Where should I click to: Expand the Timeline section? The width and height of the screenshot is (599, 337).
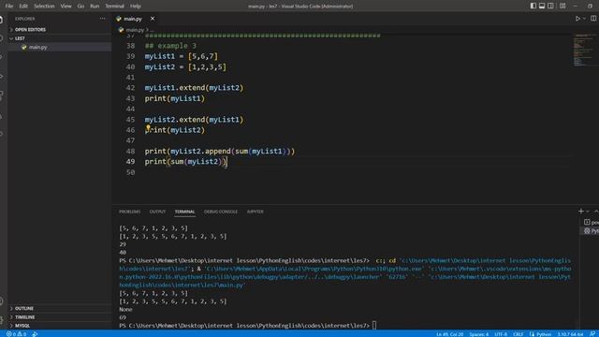pyautogui.click(x=60, y=317)
